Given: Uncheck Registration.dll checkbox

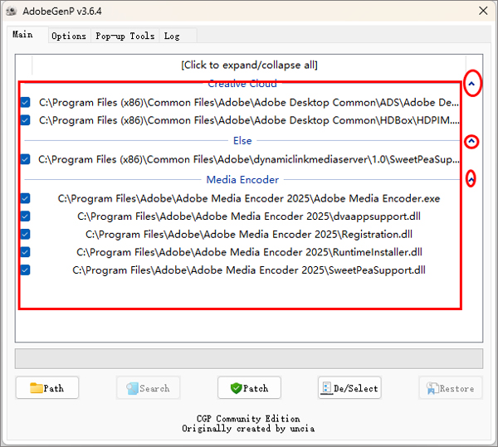Looking at the screenshot, I should tap(25, 235).
